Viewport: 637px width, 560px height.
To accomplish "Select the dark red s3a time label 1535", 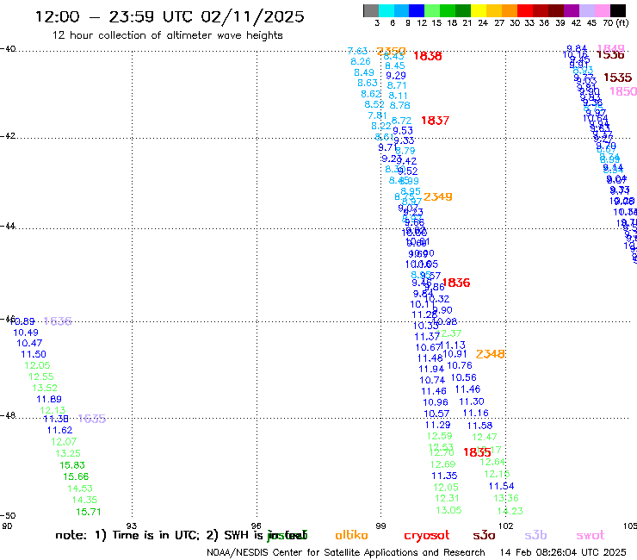I will coord(617,78).
